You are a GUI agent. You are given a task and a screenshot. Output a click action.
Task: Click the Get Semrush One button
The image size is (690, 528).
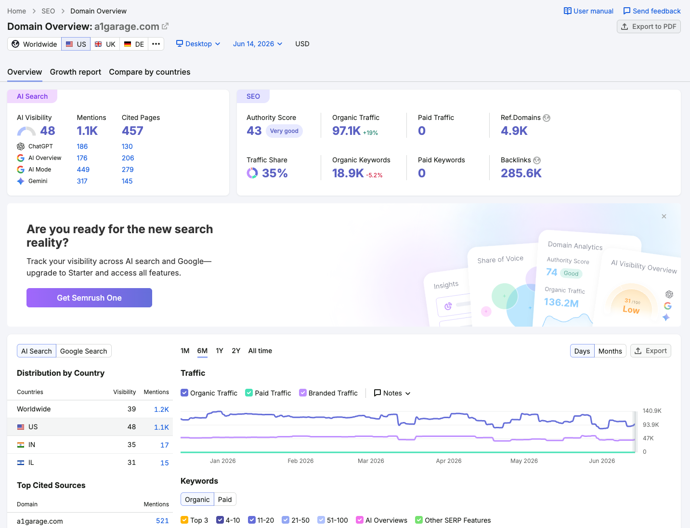[89, 298]
